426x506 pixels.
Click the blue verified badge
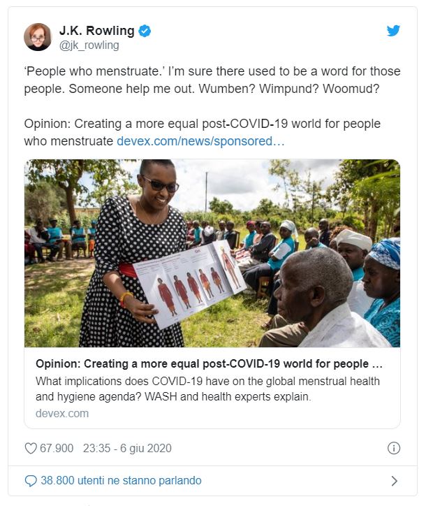(145, 31)
